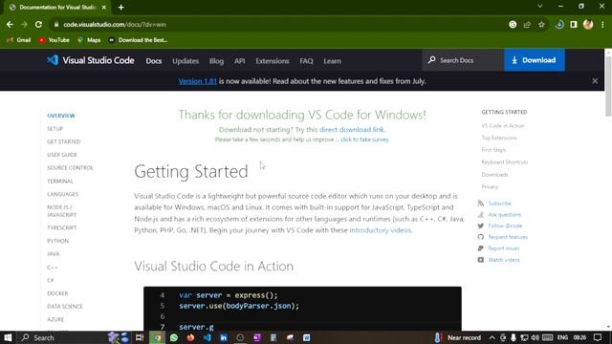
Task: Click the Task View icon in taskbar
Action: [x=140, y=337]
